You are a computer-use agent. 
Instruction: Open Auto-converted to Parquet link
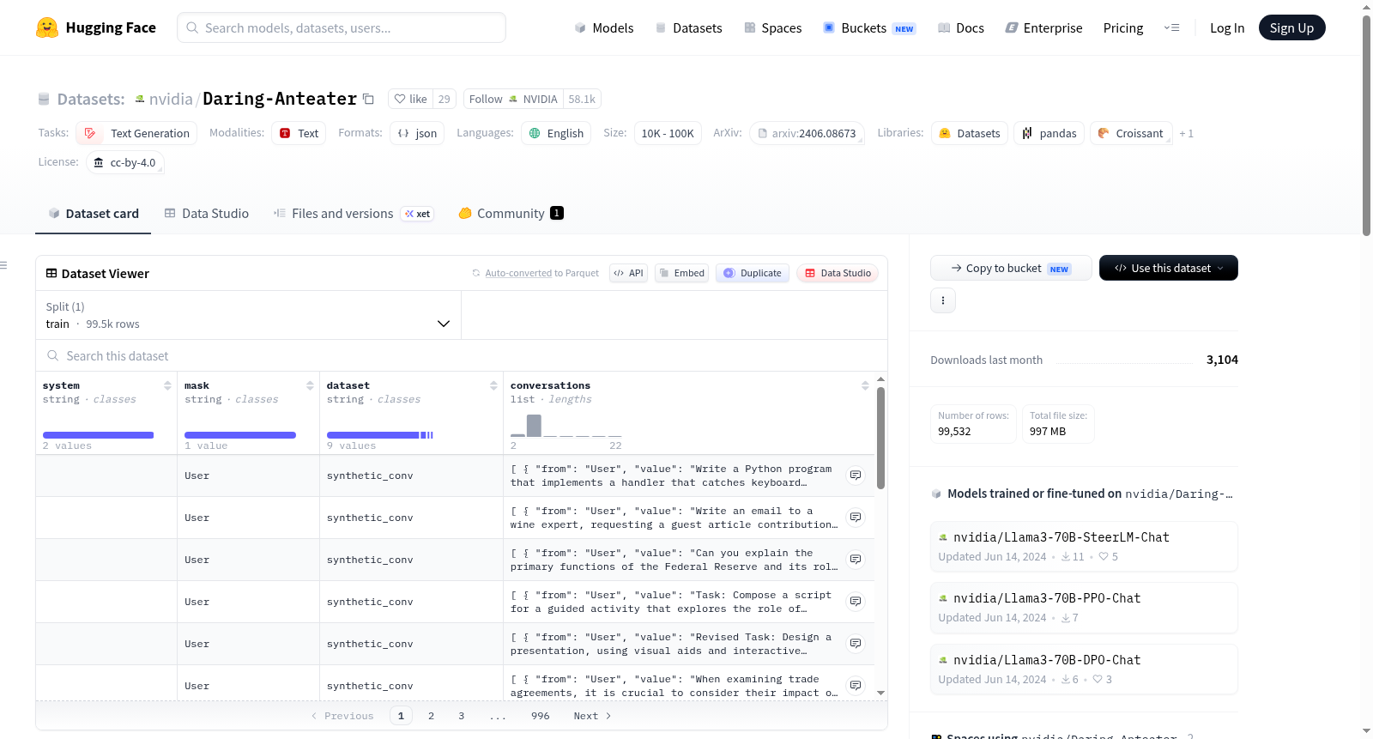click(x=518, y=273)
